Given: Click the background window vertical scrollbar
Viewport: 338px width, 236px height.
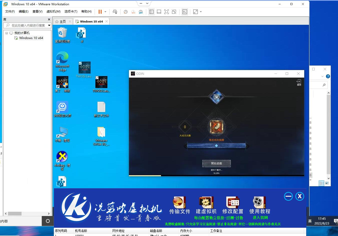Looking at the screenshot, I should click(x=329, y=135).
